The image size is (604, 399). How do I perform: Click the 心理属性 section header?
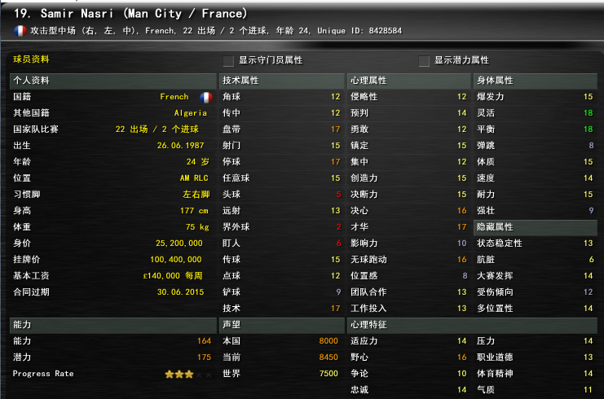(408, 81)
